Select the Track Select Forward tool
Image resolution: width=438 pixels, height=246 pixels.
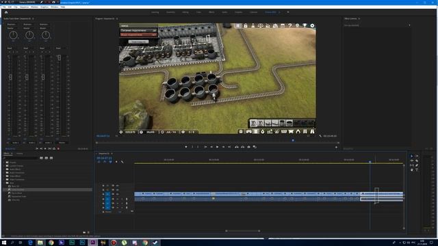(417, 156)
